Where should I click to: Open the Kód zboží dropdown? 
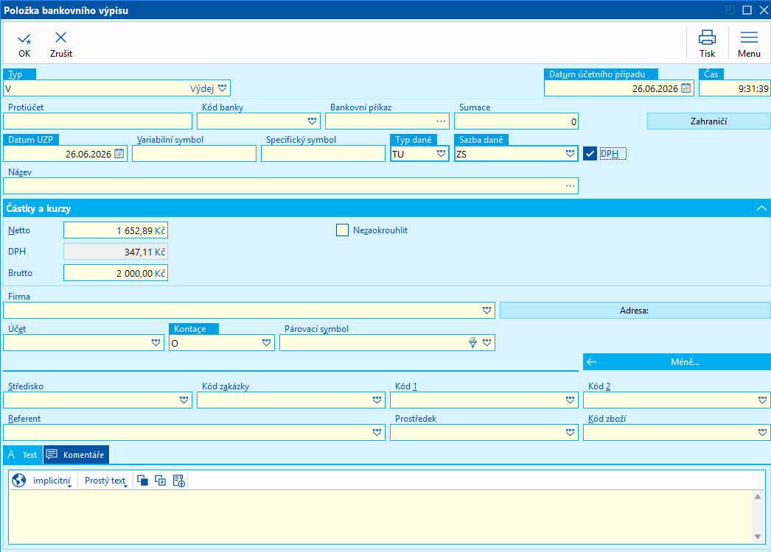point(763,433)
